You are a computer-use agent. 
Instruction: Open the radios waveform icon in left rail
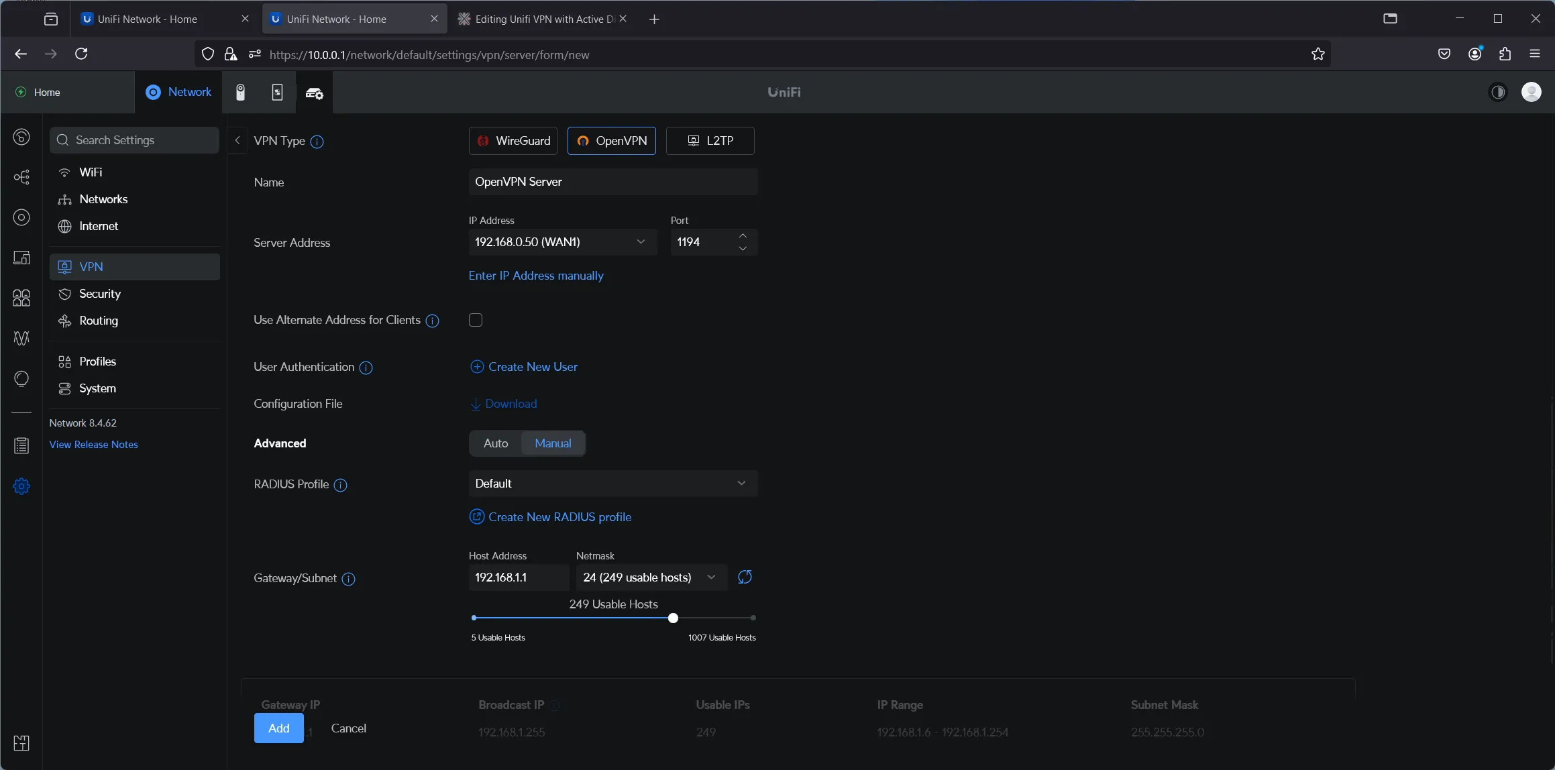pyautogui.click(x=21, y=338)
